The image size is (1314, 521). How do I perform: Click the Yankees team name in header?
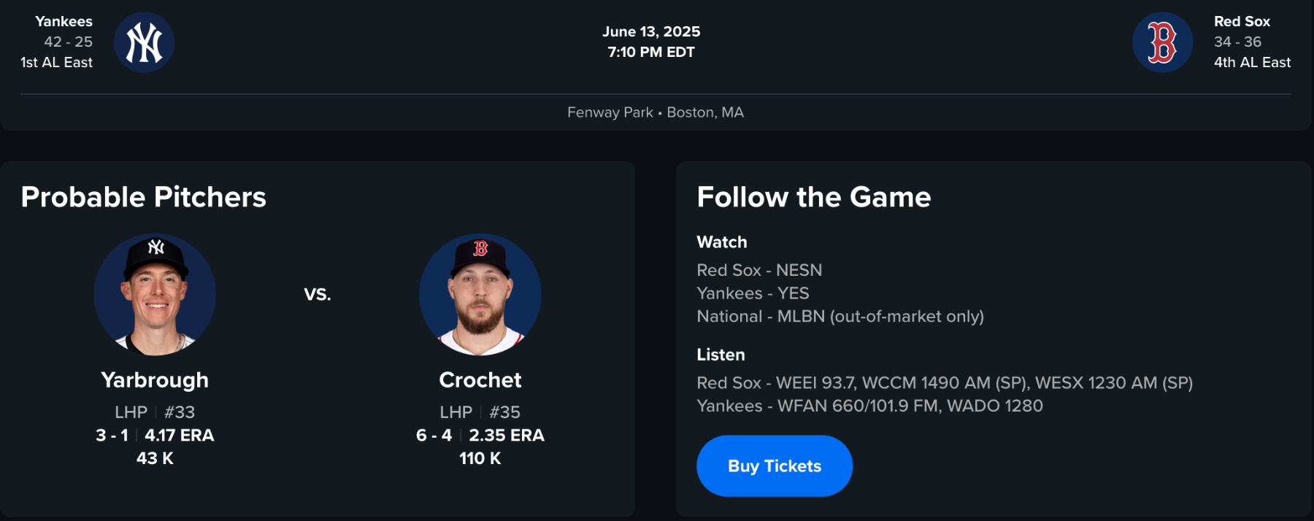(x=64, y=22)
